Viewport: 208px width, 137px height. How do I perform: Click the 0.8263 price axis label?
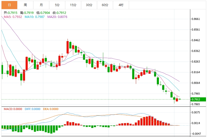click(x=196, y=62)
